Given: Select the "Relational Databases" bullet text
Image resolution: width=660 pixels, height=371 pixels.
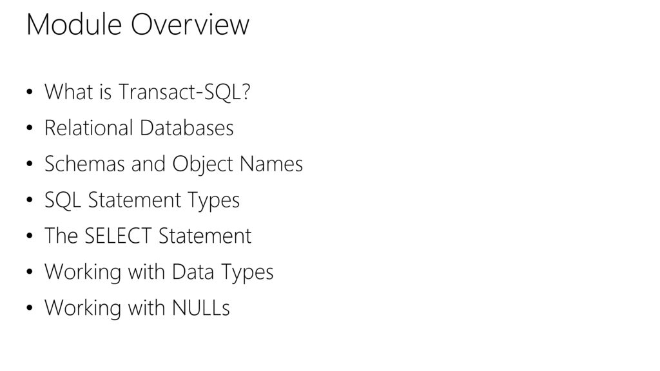Looking at the screenshot, I should click(x=139, y=128).
